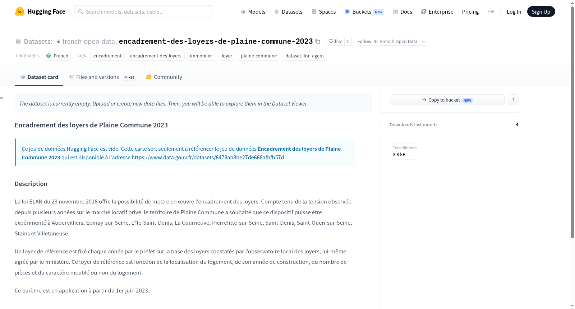
Task: Click the search magnifier icon
Action: tap(80, 11)
